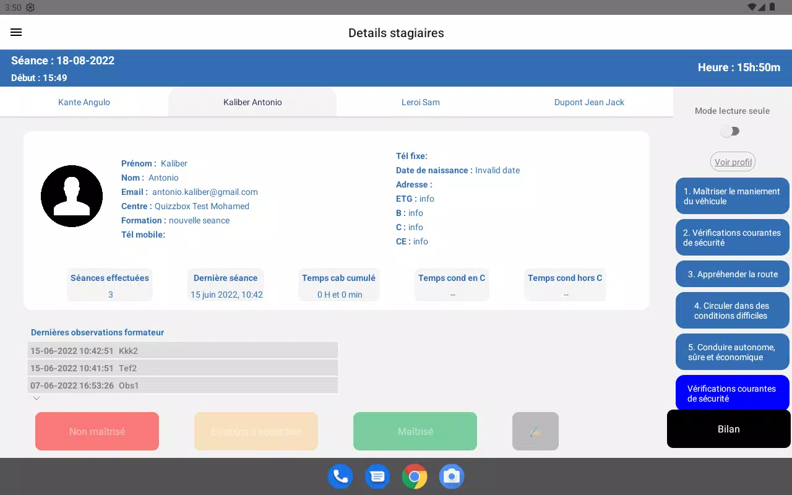Viewport: 792px width, 495px height.
Task: Switch to the Leroi Sam tab
Action: coord(421,102)
